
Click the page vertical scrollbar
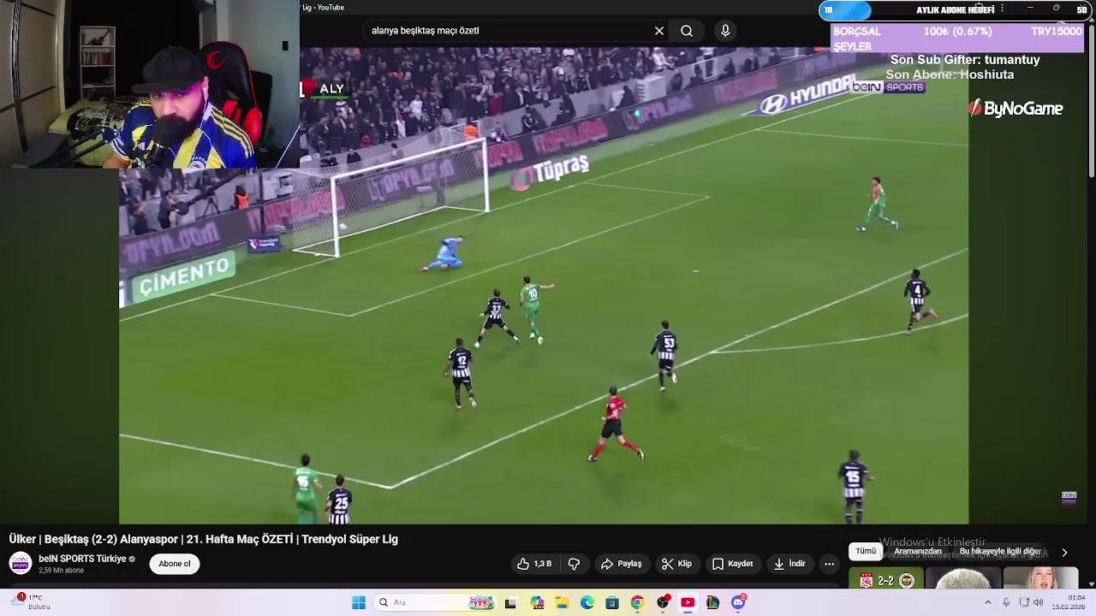tap(1091, 103)
